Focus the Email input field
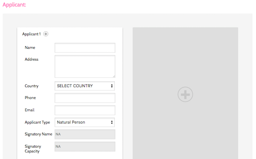Viewport: 256px width, 159px height. coord(85,110)
